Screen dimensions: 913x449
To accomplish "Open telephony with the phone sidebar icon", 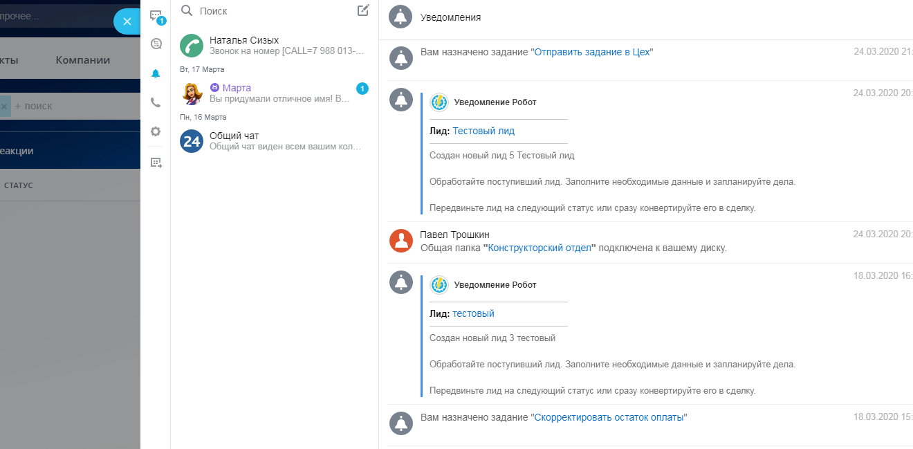I will click(156, 102).
